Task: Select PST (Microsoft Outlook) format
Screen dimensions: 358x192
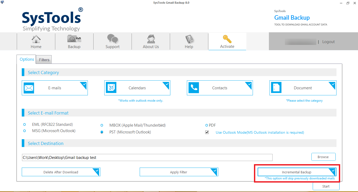Action: [102, 132]
